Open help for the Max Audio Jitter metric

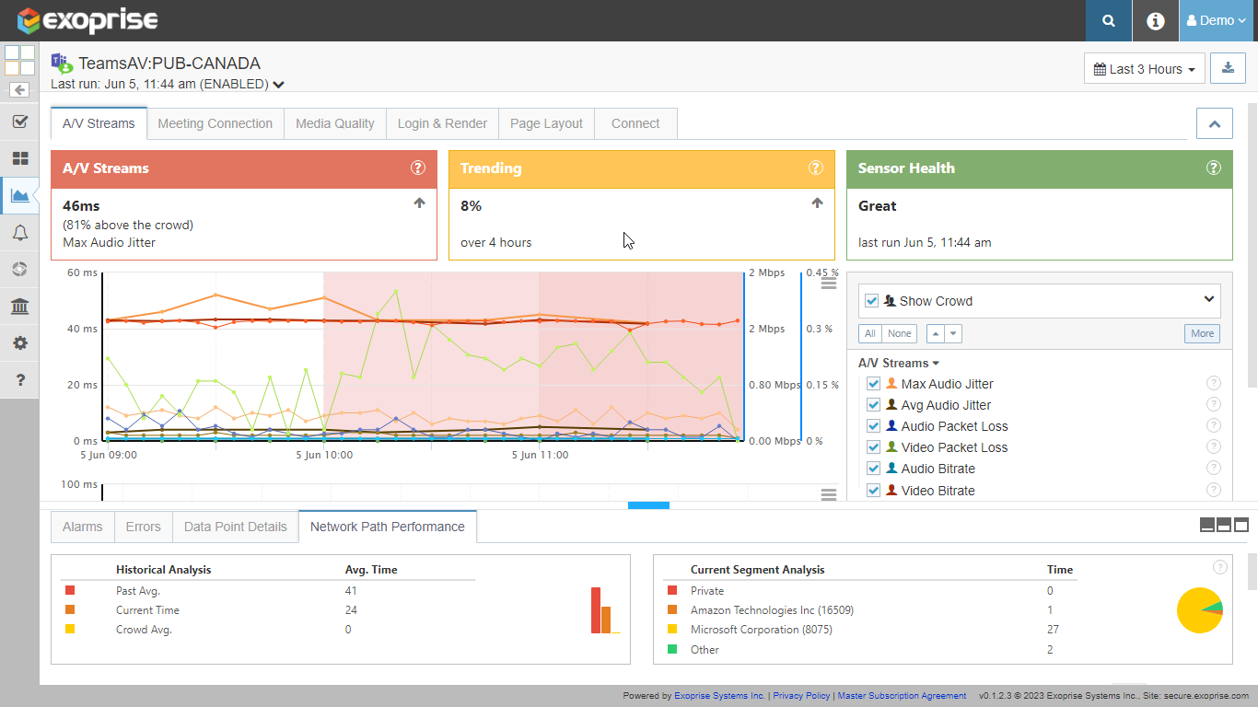click(x=1214, y=383)
